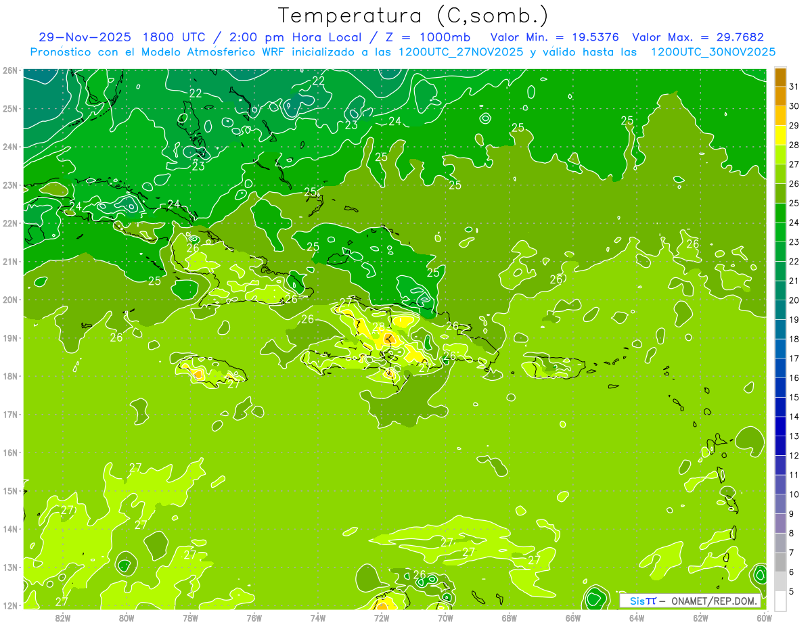The height and width of the screenshot is (627, 812).
Task: Click the '21N' latitude axis label
Action: click(10, 262)
